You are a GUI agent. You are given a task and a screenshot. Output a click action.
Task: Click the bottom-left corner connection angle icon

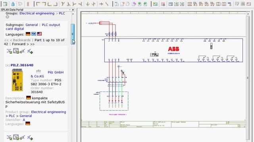click(x=50, y=4)
